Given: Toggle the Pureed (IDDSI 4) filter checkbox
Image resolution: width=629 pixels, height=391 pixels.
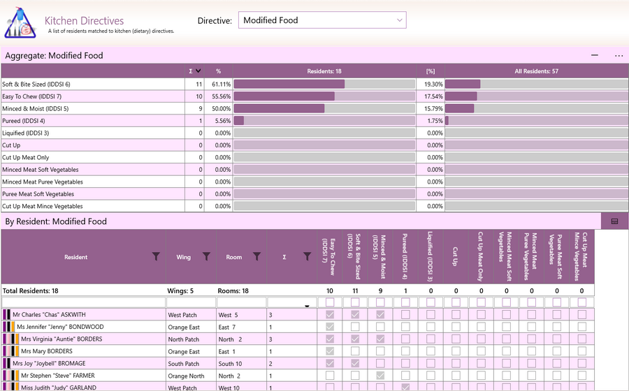Looking at the screenshot, I should click(405, 302).
